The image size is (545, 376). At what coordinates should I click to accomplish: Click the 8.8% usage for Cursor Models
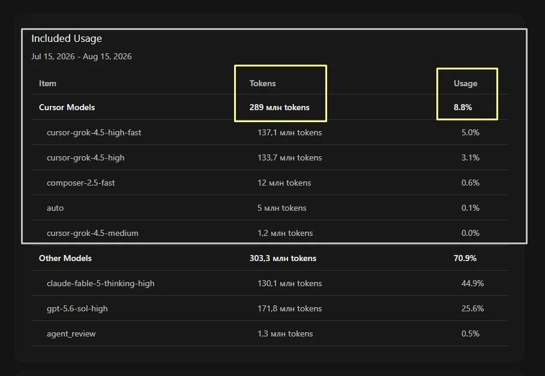(463, 107)
